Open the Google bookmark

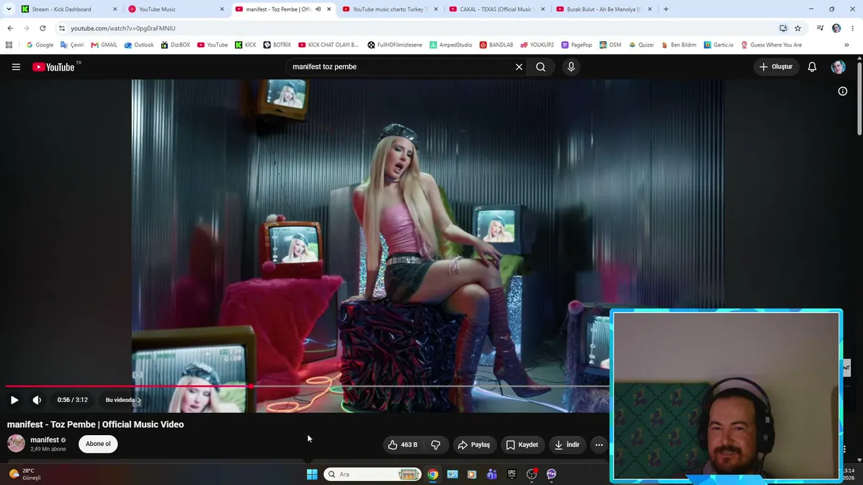coord(40,45)
